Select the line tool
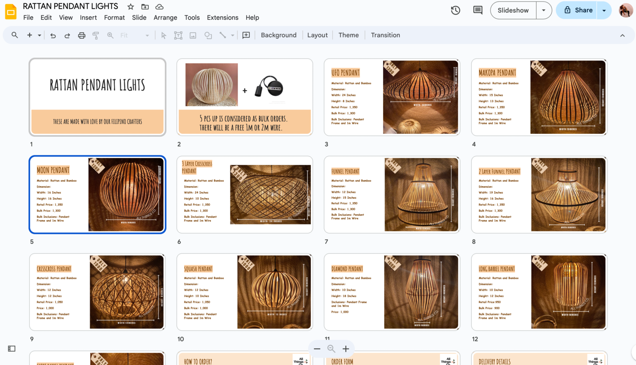 tap(223, 35)
